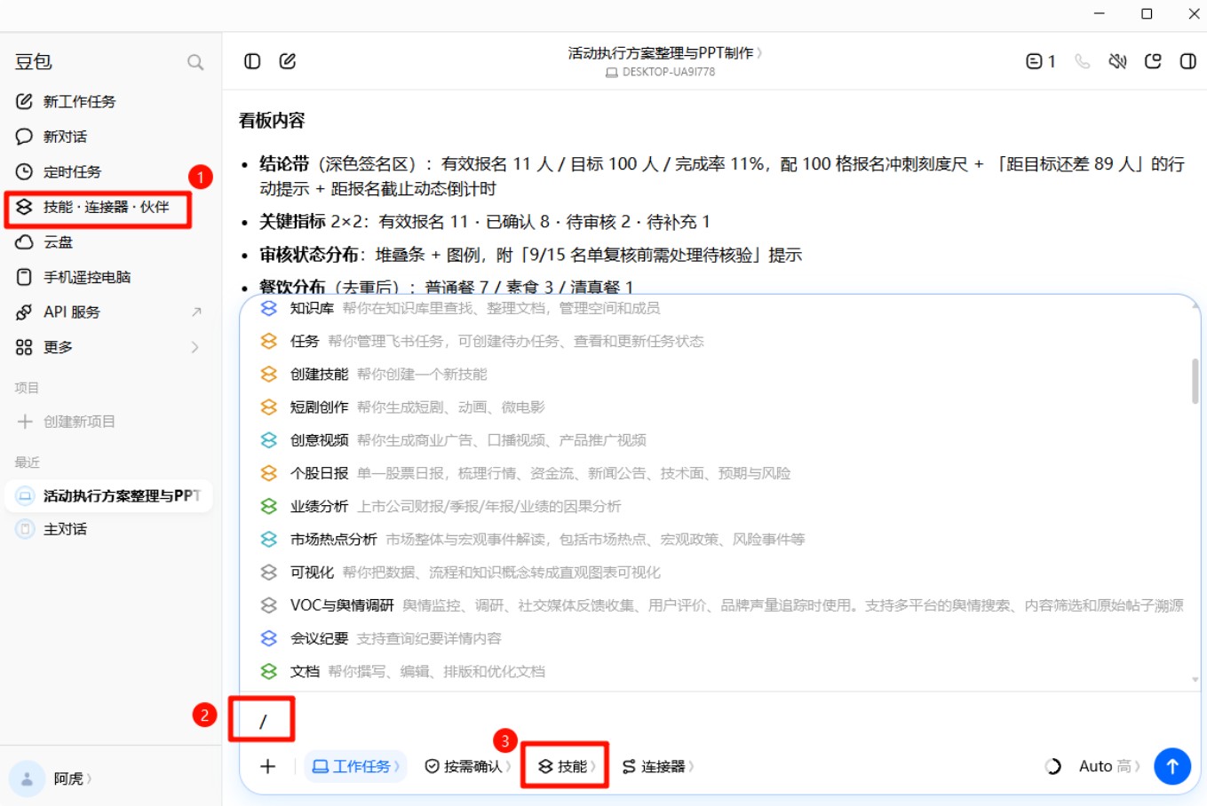Image resolution: width=1207 pixels, height=806 pixels.
Task: Click the skill list scrollbar thumb
Action: pos(1195,381)
